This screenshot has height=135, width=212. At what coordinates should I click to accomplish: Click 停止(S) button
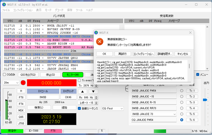50,75
